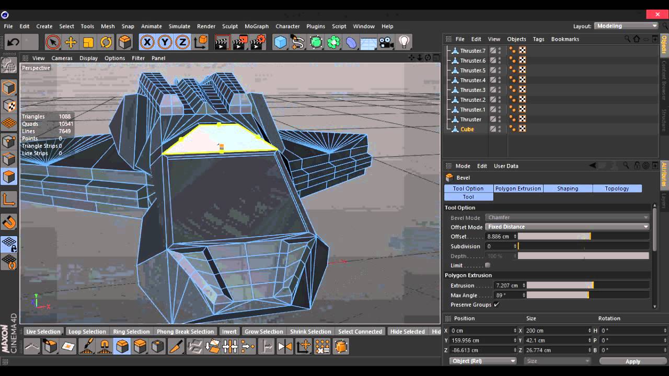Click Render View clapperboard icon

[222, 42]
